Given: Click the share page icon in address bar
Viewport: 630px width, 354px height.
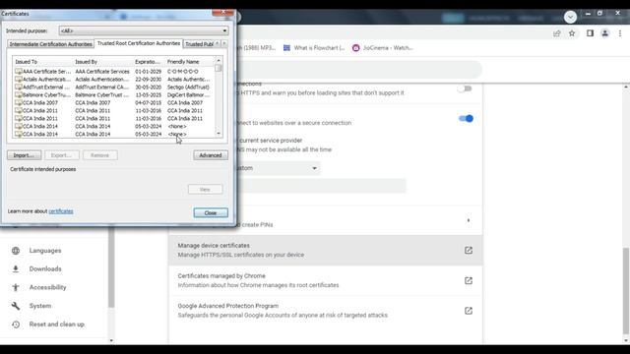Looking at the screenshot, I should [557, 33].
